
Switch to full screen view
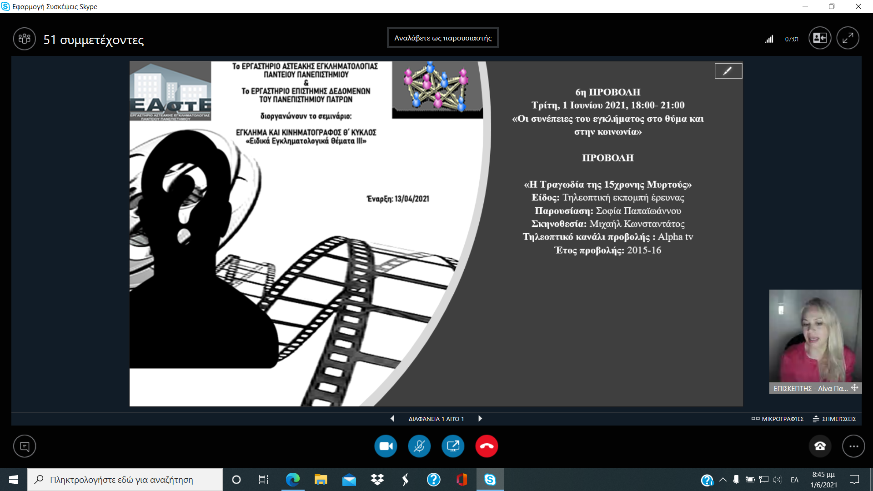click(x=848, y=38)
